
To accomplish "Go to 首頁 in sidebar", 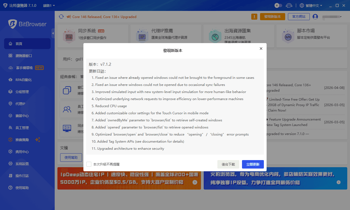I will click(27, 44).
